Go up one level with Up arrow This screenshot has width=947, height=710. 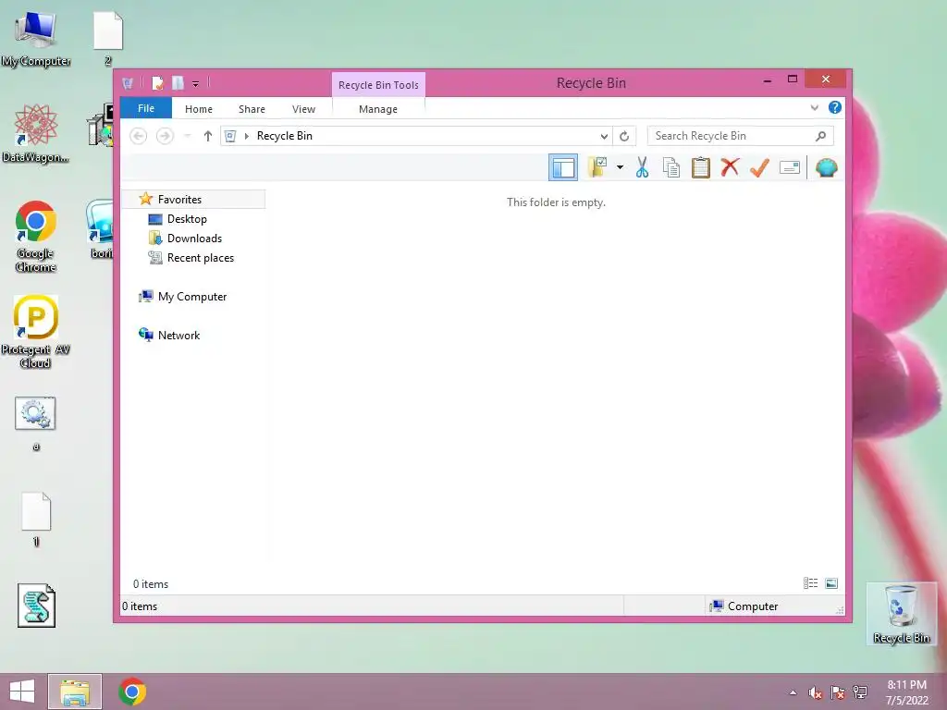pos(208,136)
